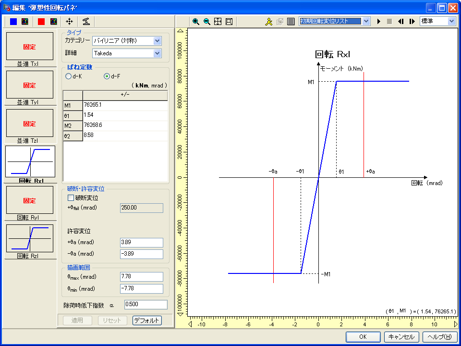Click the M2 value cell 76268.6
This screenshot has height=346, width=461.
pyautogui.click(x=125, y=125)
